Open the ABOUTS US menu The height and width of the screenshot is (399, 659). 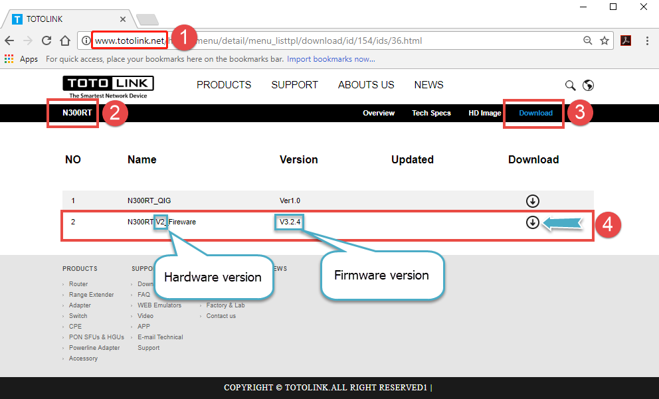[366, 85]
